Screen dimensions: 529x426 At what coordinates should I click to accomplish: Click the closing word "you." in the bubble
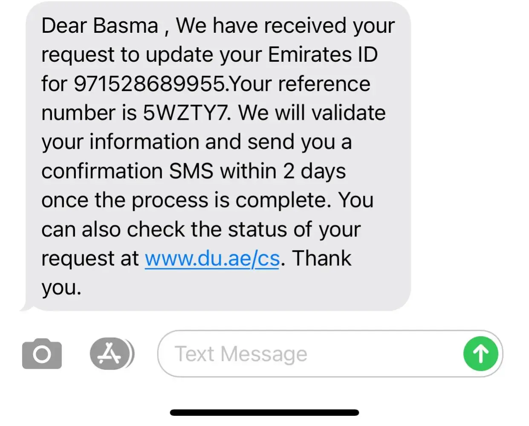(x=61, y=288)
